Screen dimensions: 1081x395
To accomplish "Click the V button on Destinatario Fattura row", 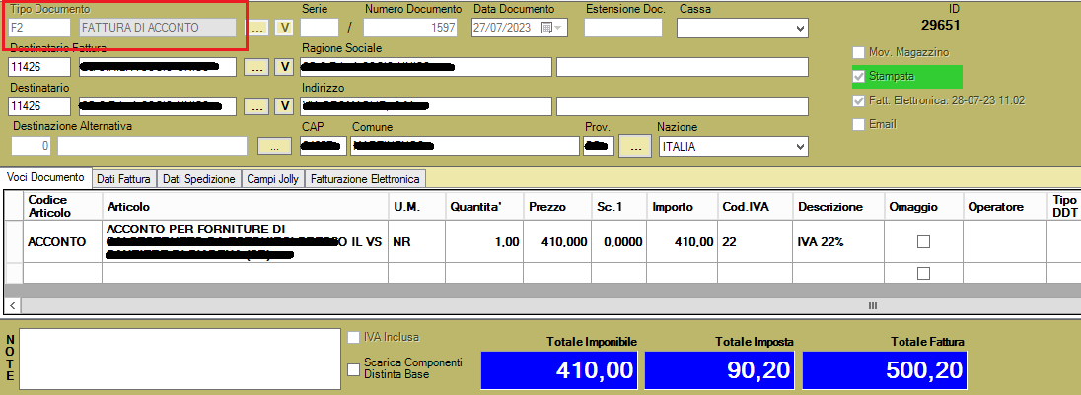I will coord(283,67).
